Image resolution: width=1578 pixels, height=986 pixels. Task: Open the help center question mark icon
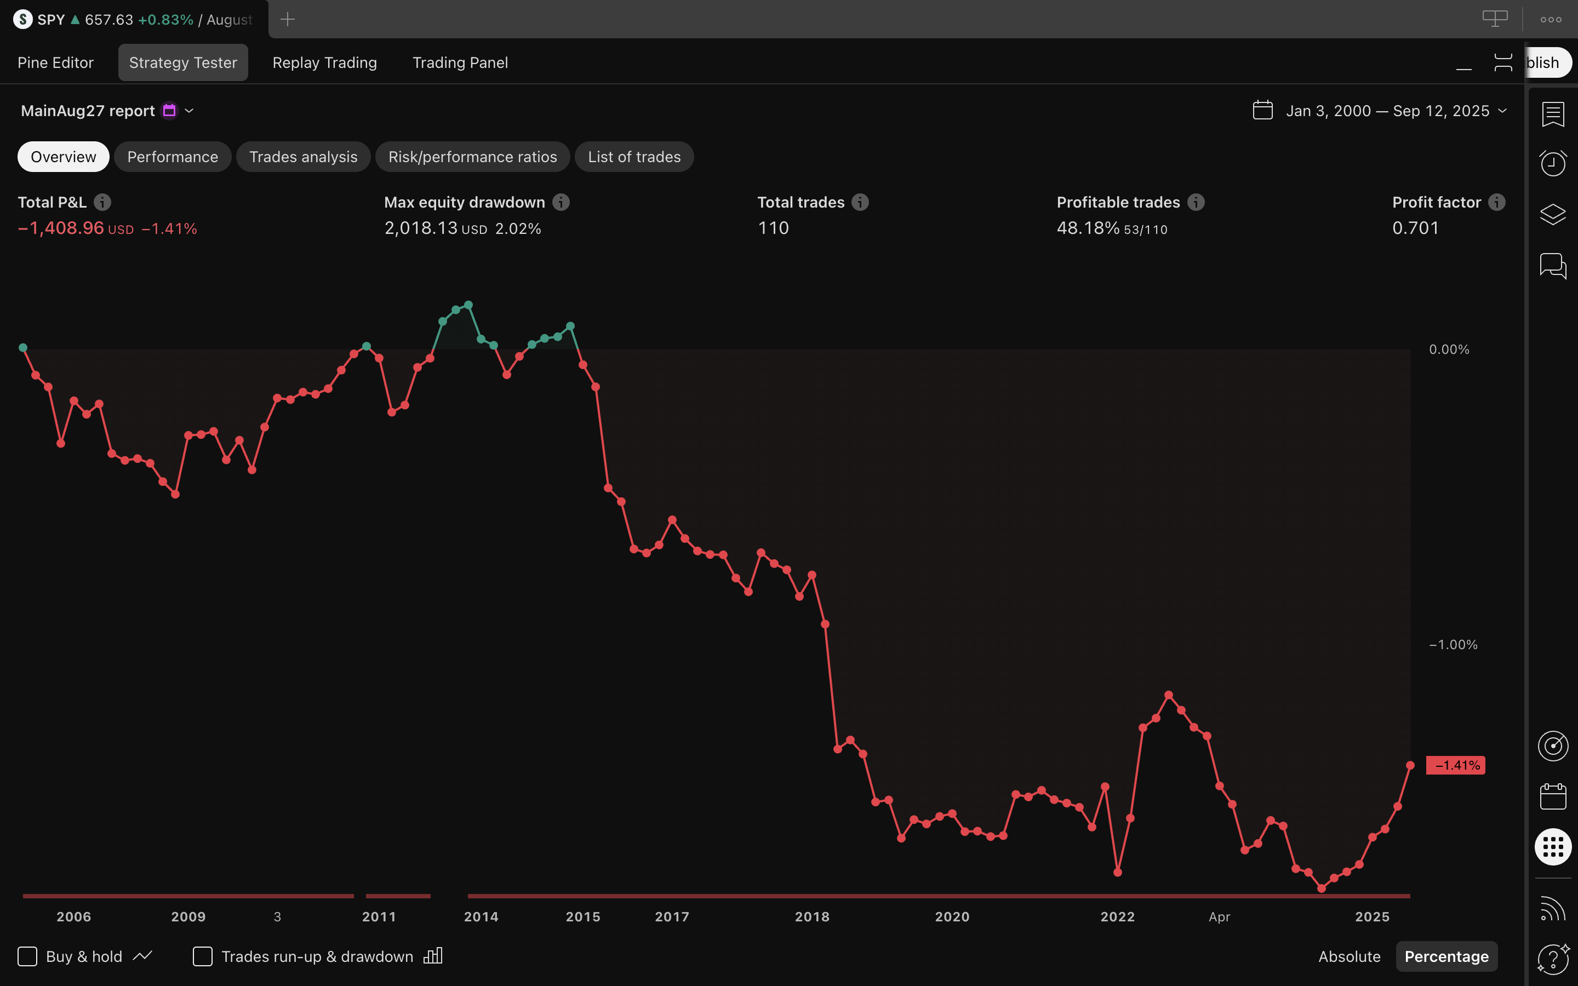[x=1553, y=959]
